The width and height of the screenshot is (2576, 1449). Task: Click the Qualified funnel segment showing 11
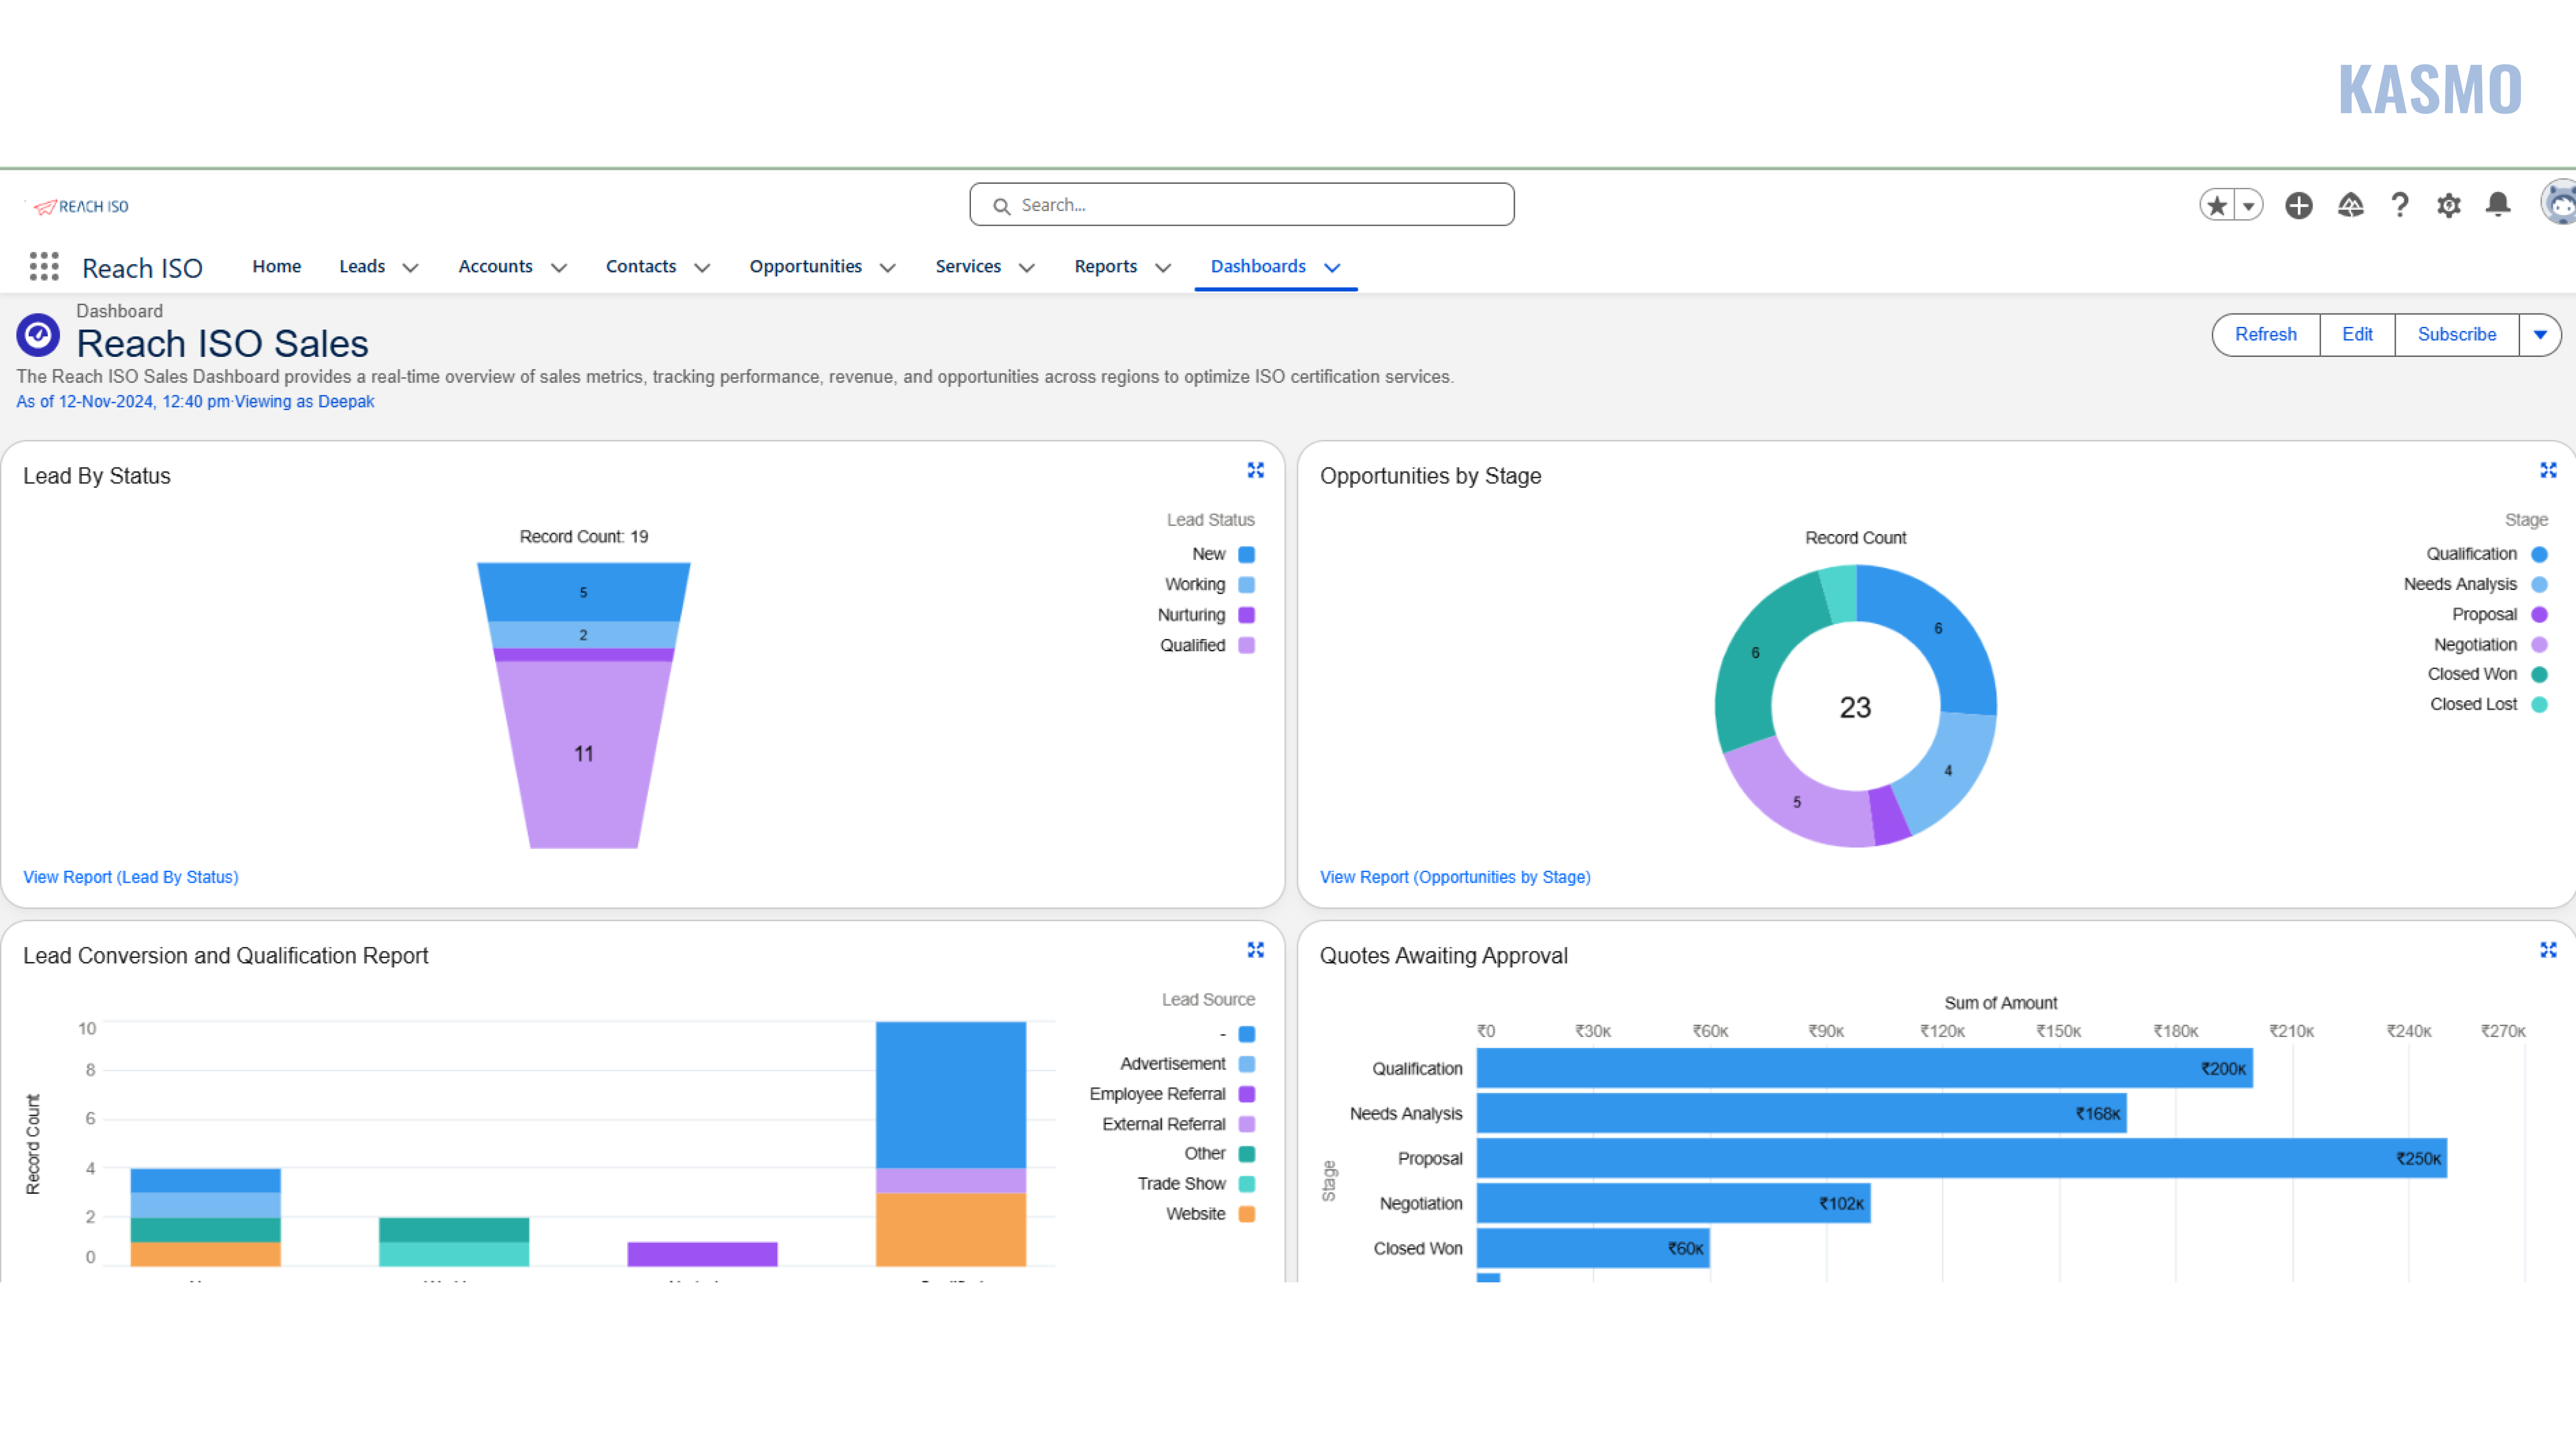[583, 754]
